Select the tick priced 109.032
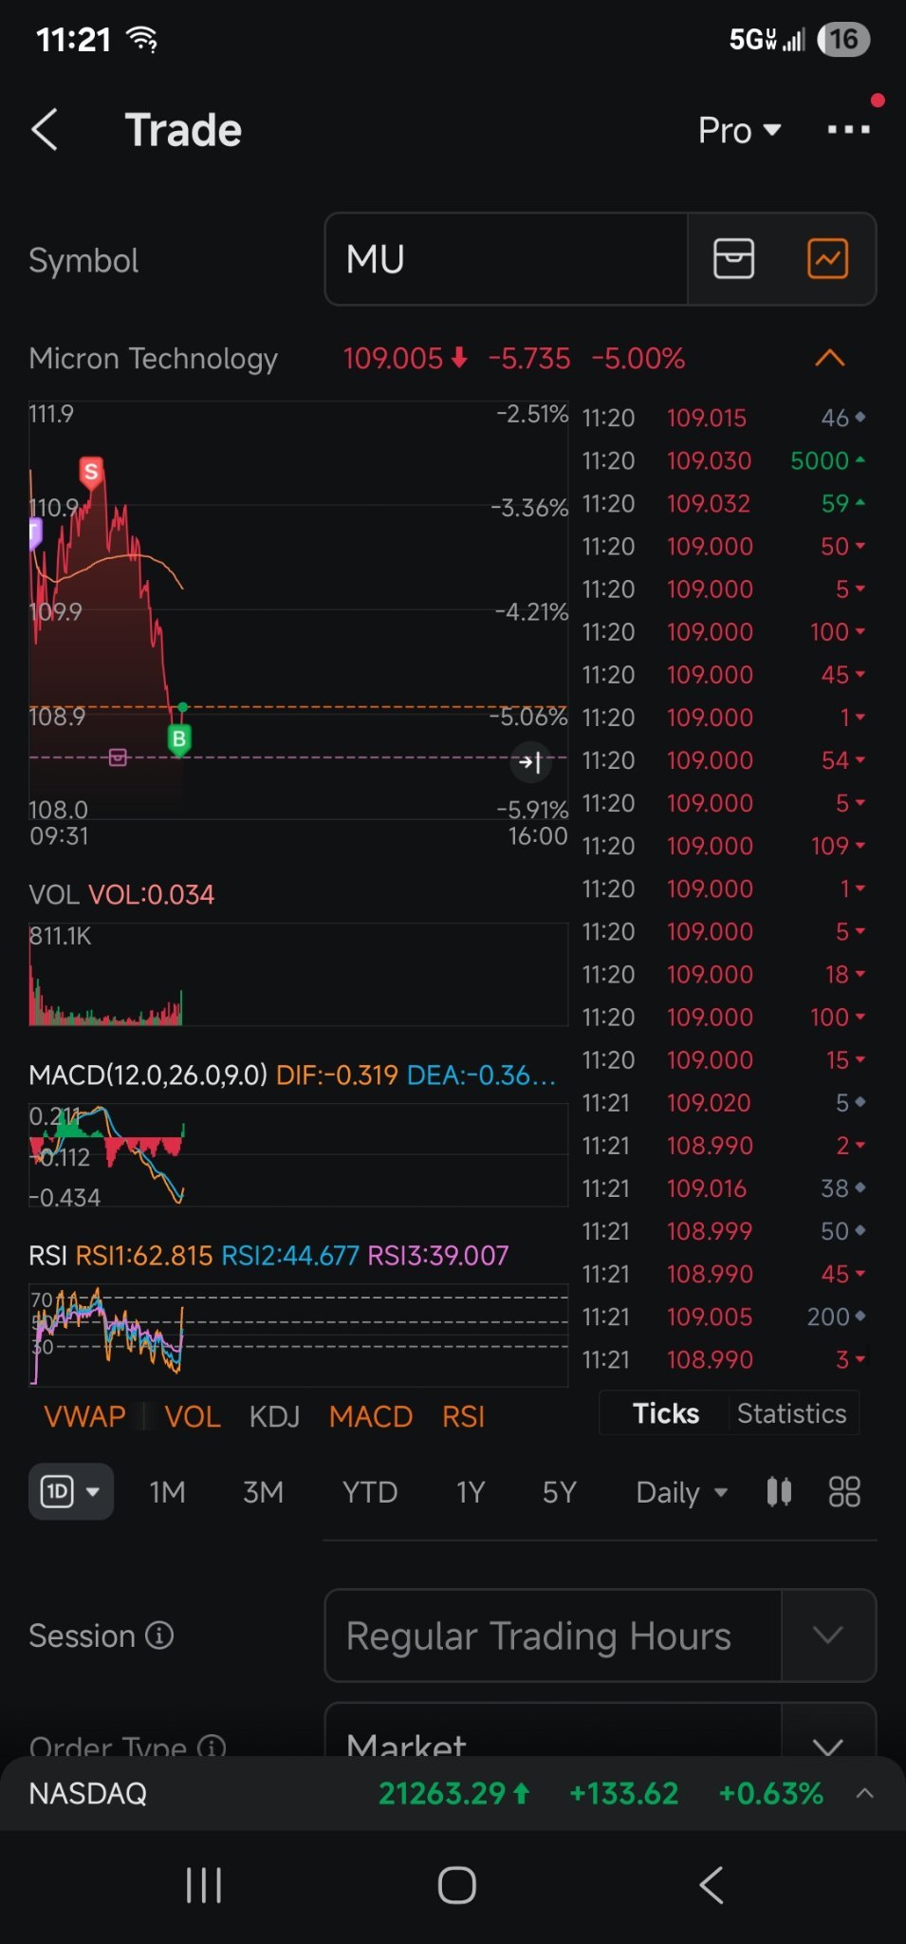Image resolution: width=906 pixels, height=1944 pixels. click(724, 503)
